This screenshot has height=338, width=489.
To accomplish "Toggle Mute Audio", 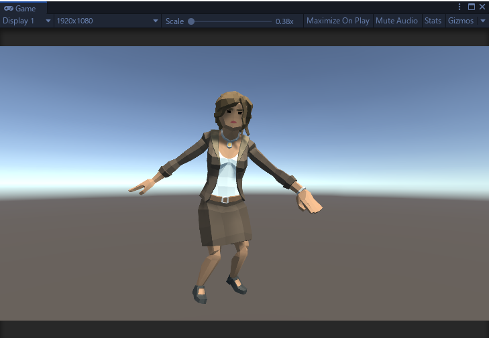I will click(396, 21).
